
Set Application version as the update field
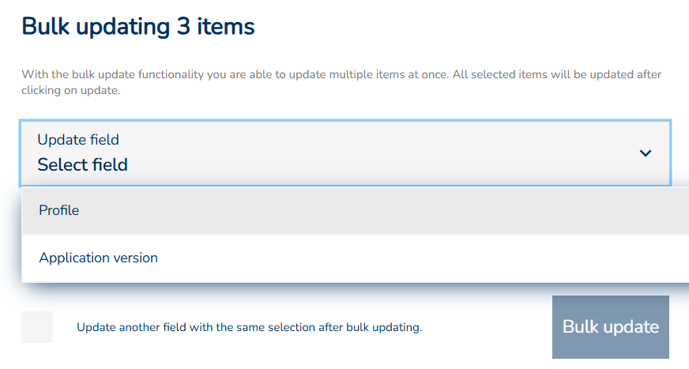coord(98,258)
